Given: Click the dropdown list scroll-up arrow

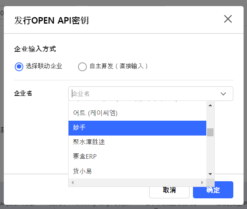Looking at the screenshot, I should (x=210, y=105).
